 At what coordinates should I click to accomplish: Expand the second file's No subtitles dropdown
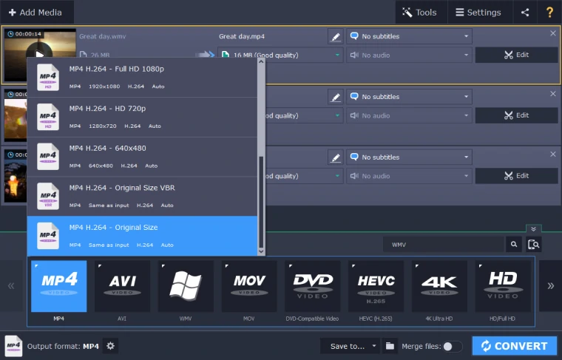(x=409, y=97)
